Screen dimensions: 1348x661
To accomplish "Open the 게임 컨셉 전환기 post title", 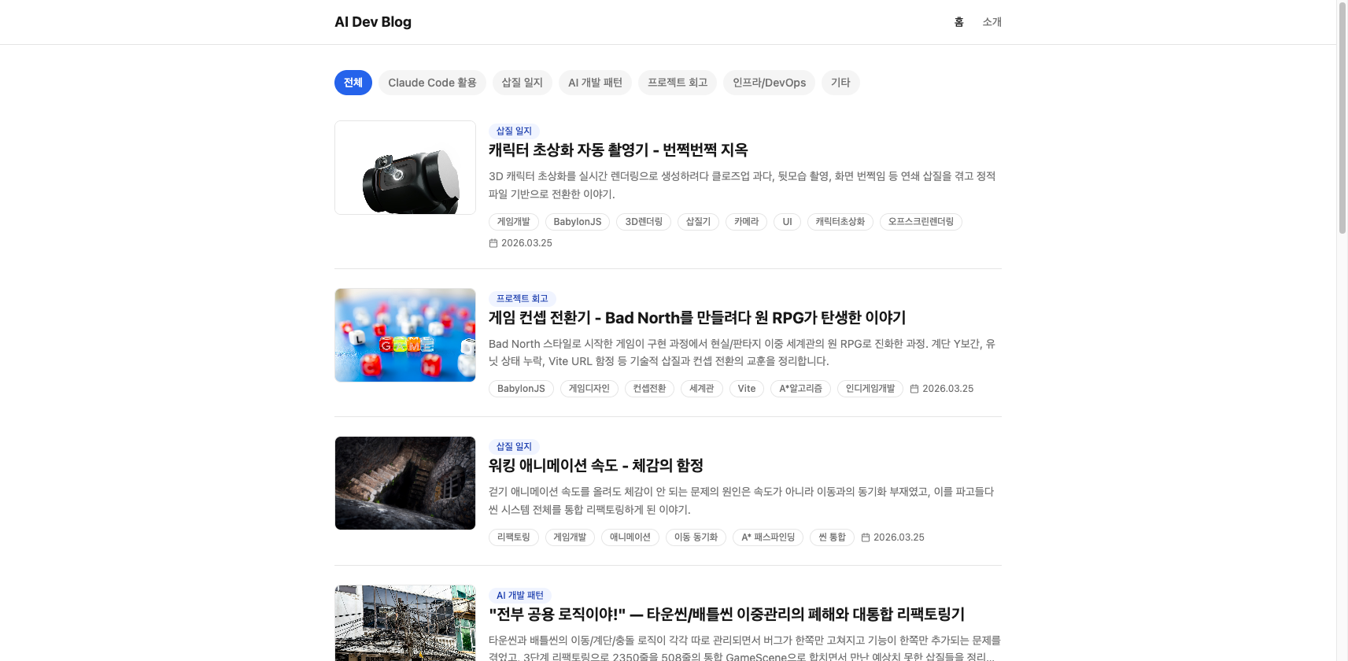I will pyautogui.click(x=697, y=318).
